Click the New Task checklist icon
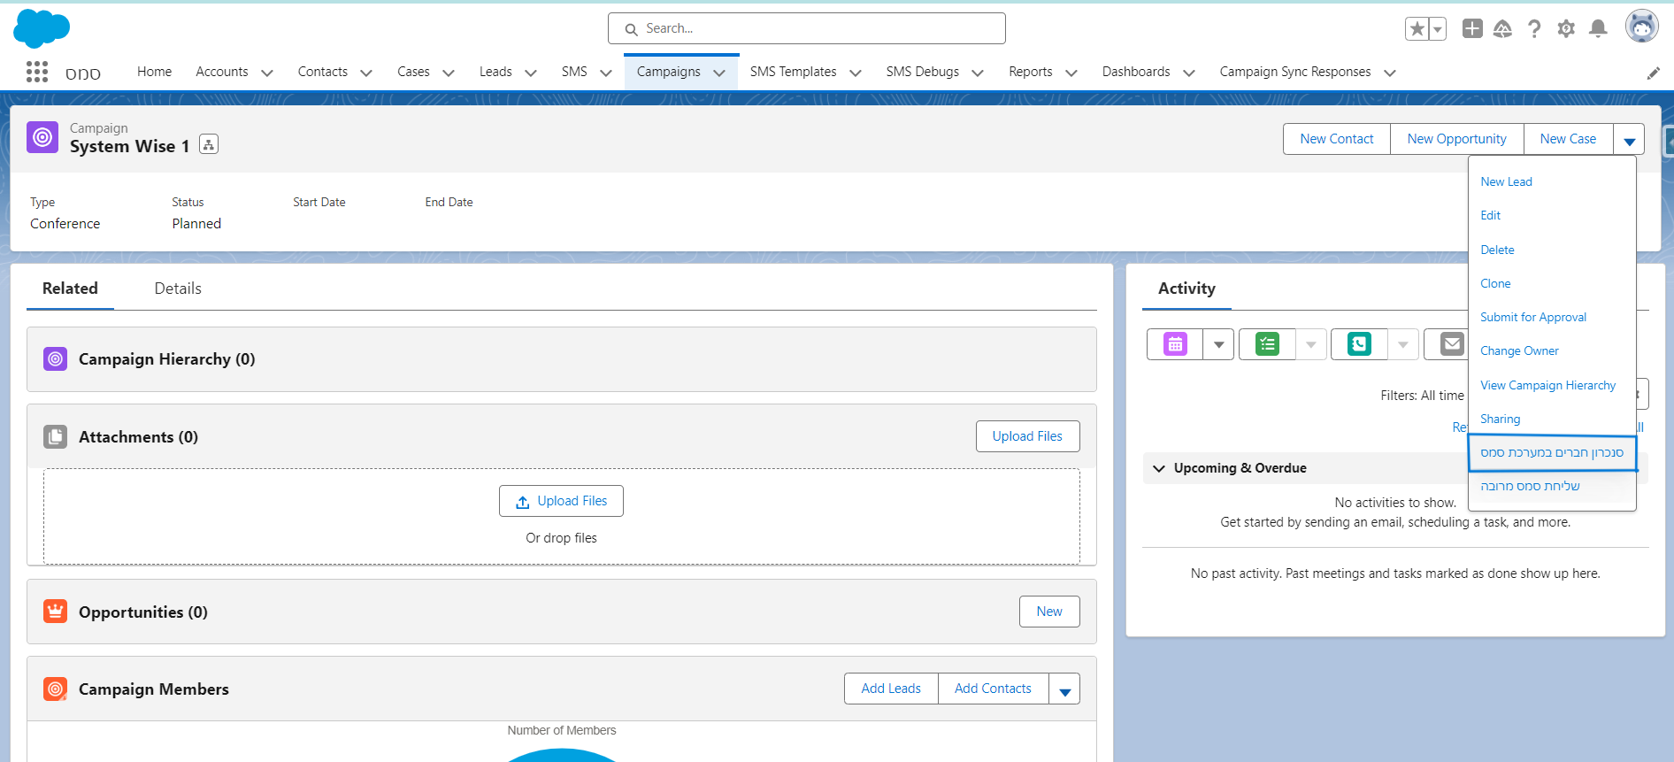 click(1268, 344)
